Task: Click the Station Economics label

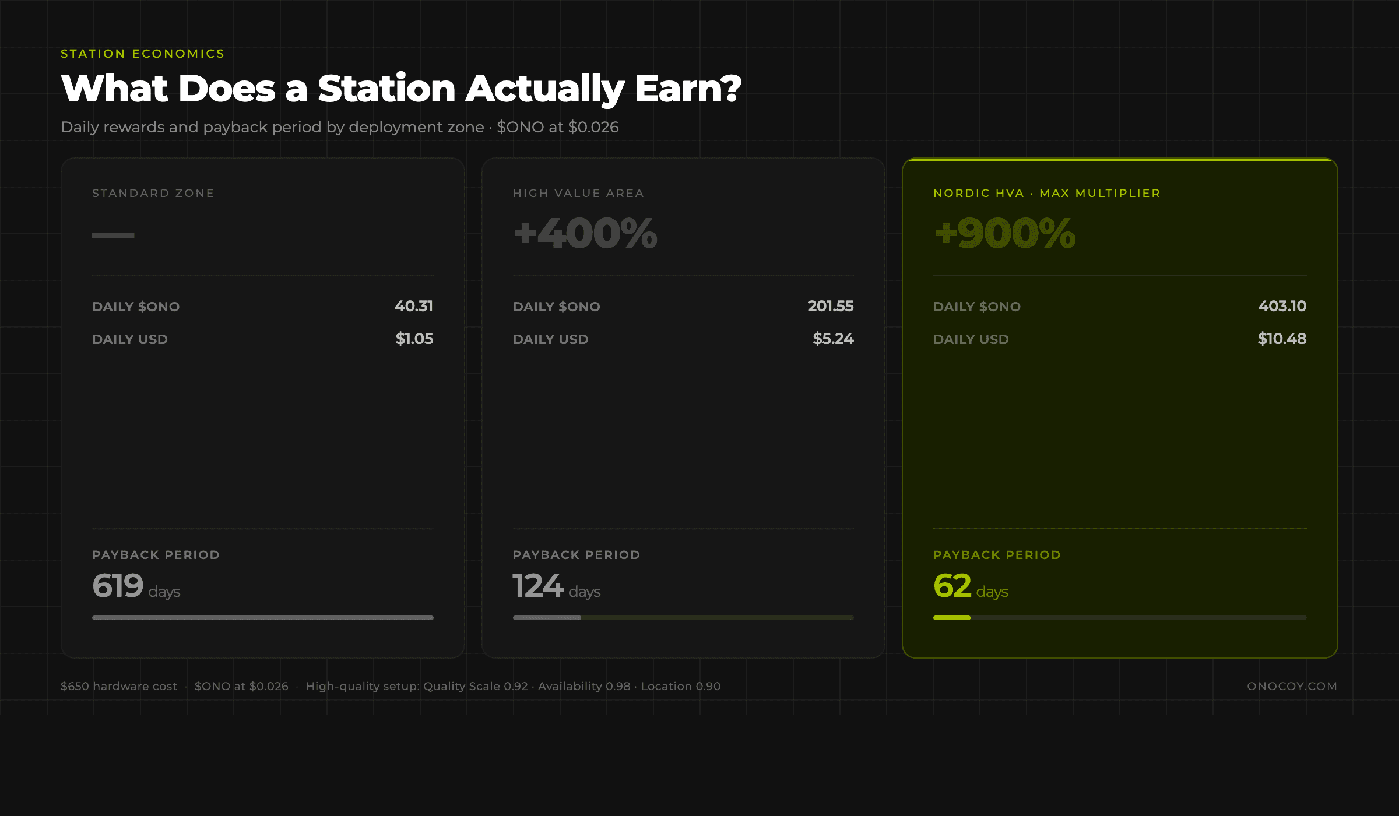Action: [143, 54]
